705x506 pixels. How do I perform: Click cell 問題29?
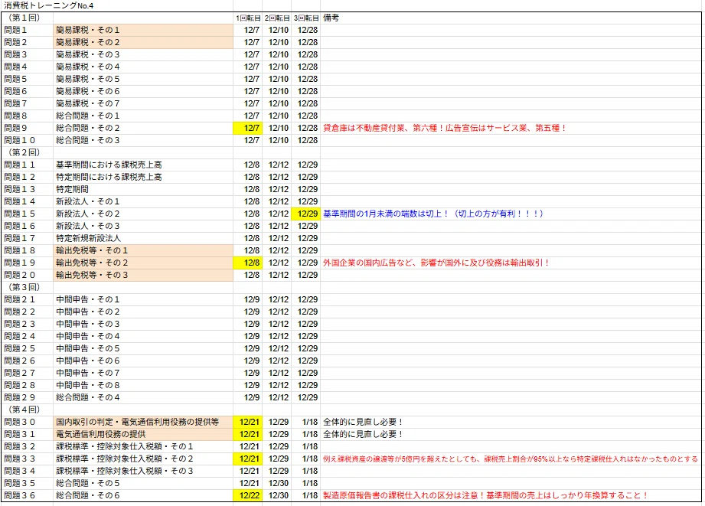(28, 397)
